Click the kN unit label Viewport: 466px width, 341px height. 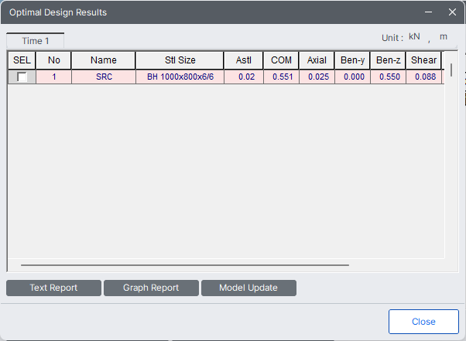coord(414,36)
